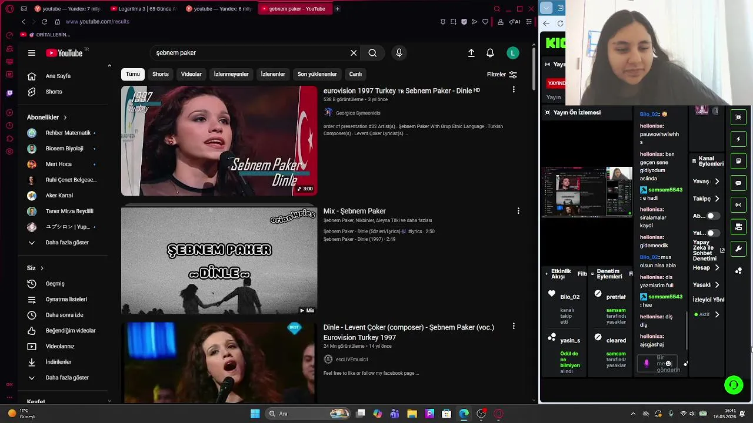Reload the page in Opera toolbar
Screen dimensions: 753x423
(44, 22)
